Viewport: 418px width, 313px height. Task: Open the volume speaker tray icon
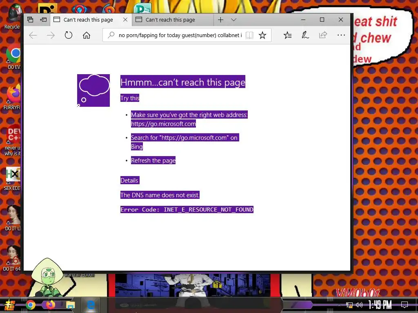[x=359, y=305]
